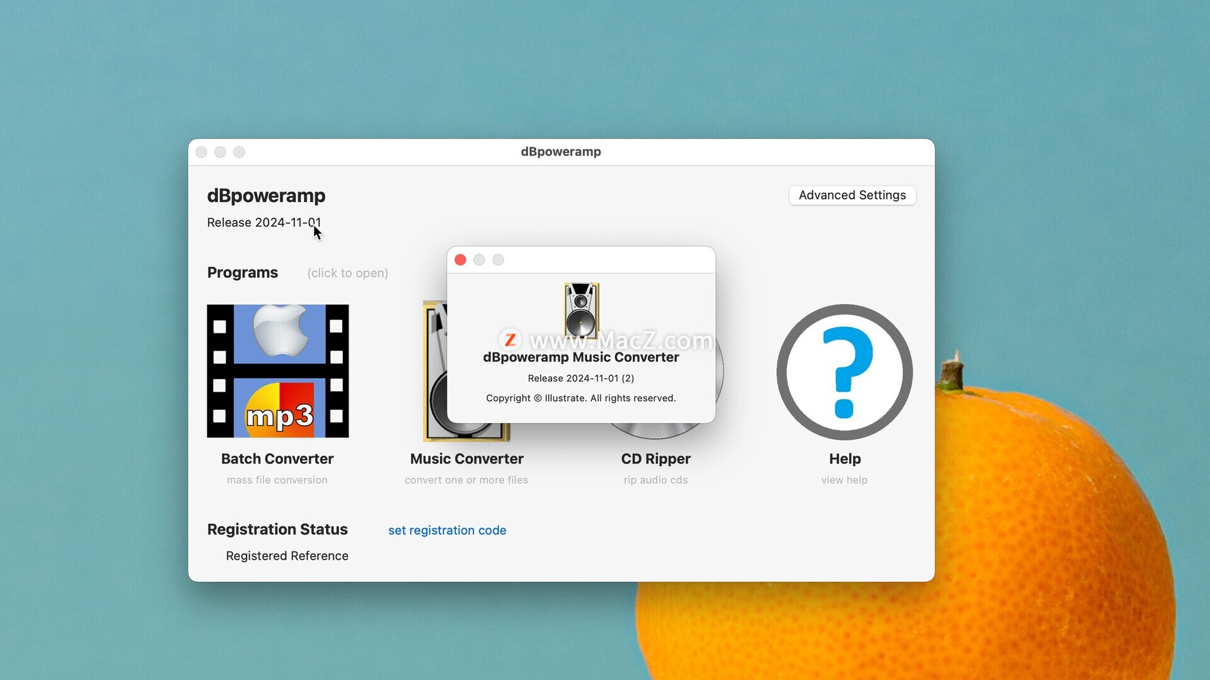Click the Programs heading
1210x680 pixels.
tap(242, 273)
